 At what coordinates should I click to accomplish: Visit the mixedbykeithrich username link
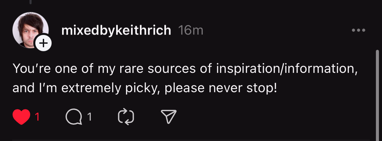click(x=116, y=31)
